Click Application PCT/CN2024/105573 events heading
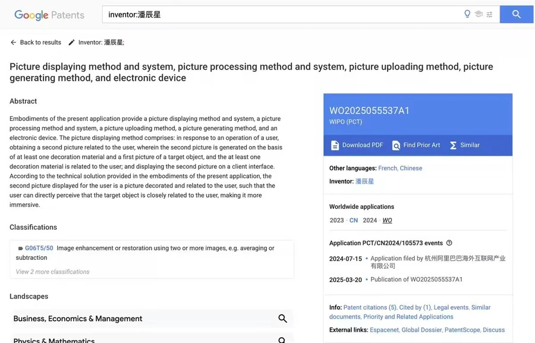Image resolution: width=535 pixels, height=343 pixels. tap(386, 243)
